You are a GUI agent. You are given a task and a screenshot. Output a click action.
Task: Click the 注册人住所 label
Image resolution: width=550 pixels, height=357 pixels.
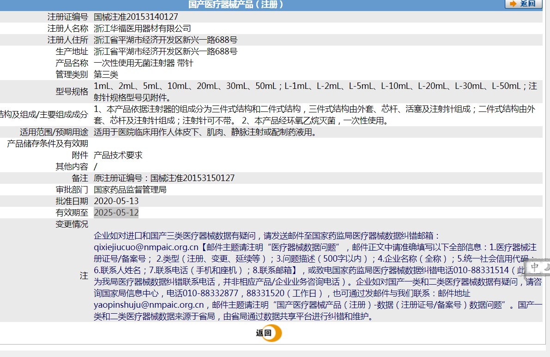click(x=68, y=40)
